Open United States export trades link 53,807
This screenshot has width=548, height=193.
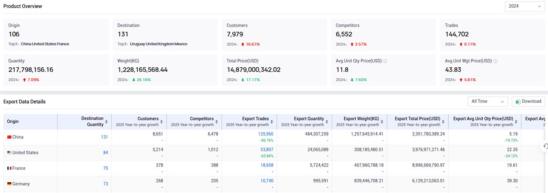coord(267,149)
